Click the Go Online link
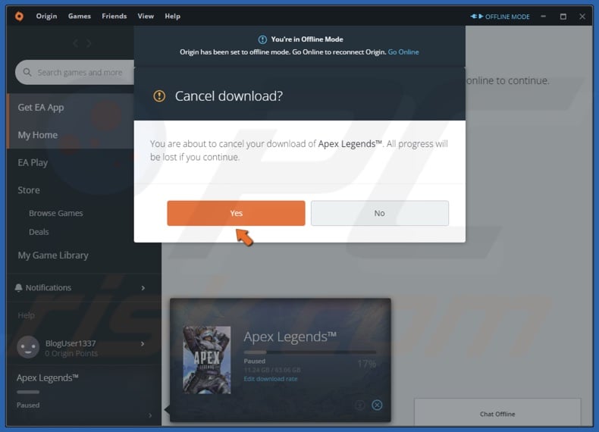Image resolution: width=599 pixels, height=432 pixels. pyautogui.click(x=403, y=52)
